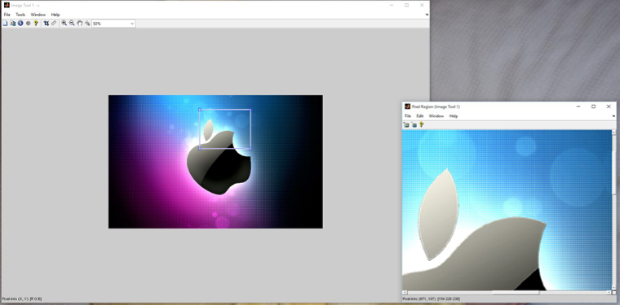Image resolution: width=620 pixels, height=305 pixels.
Task: Open Help with yellow question mark in Image Tool
Action: pos(36,24)
